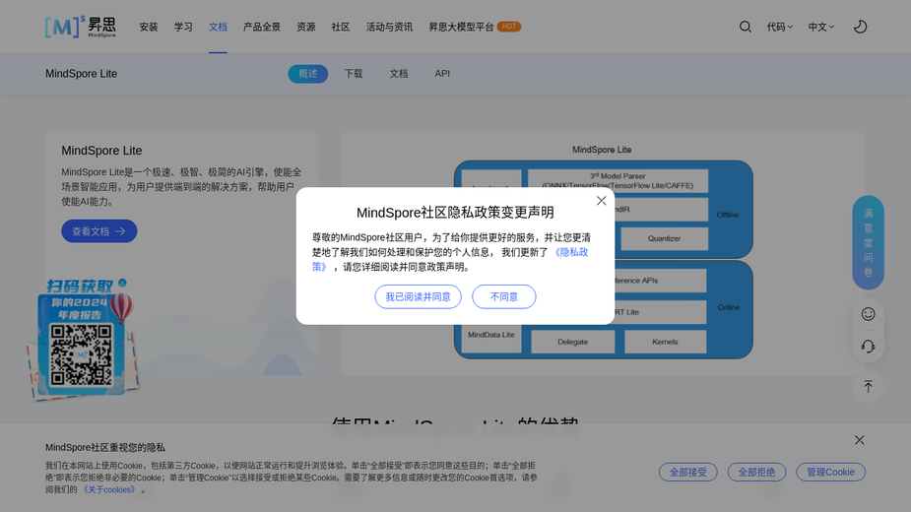Screen dimensions: 911x512
Task: Close the QR code annual report popup
Action: pos(122,283)
